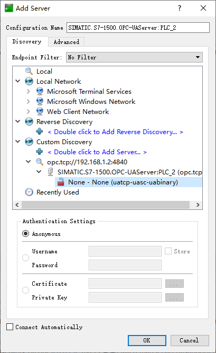Click the plus icon for Add Reverse Discovery

tap(40, 131)
